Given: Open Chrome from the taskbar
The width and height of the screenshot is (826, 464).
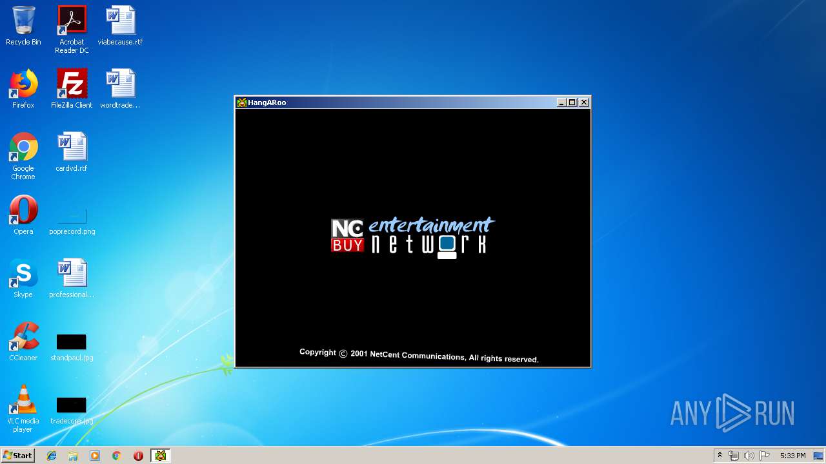Looking at the screenshot, I should click(x=116, y=456).
